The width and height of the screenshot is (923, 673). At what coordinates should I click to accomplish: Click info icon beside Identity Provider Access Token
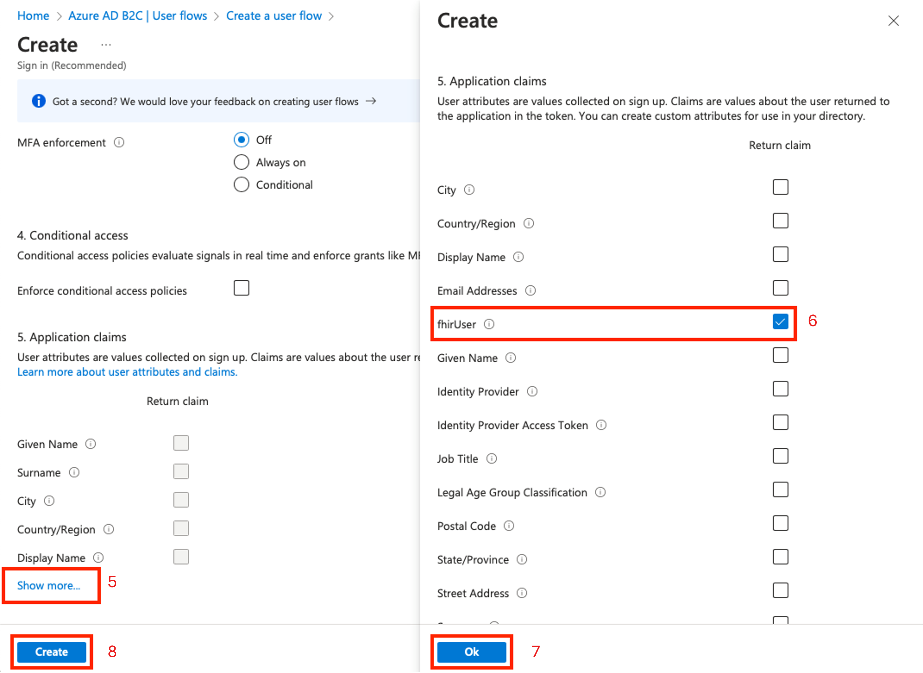coord(601,425)
